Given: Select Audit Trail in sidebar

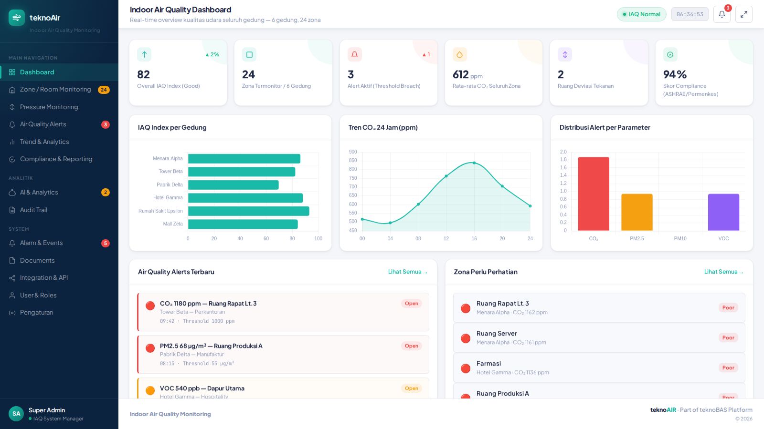Looking at the screenshot, I should coord(59,210).
